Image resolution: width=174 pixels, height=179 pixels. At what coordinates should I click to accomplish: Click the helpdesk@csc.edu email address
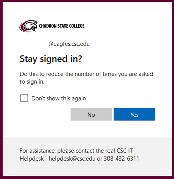pyautogui.click(x=72, y=159)
